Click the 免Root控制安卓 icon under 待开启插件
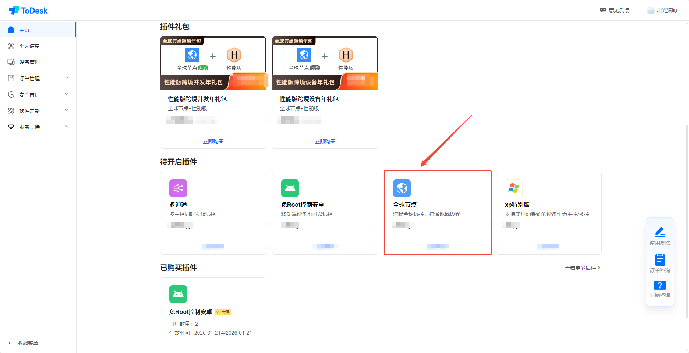 pos(290,188)
